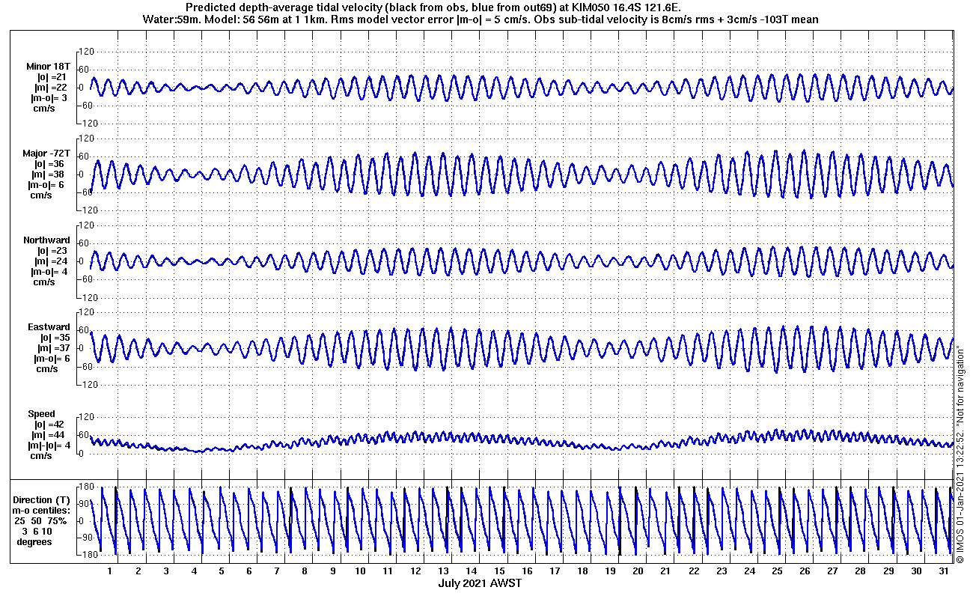Click the 'cm/s' unit under Speed
Screen dimensions: 973x599
click(41, 455)
